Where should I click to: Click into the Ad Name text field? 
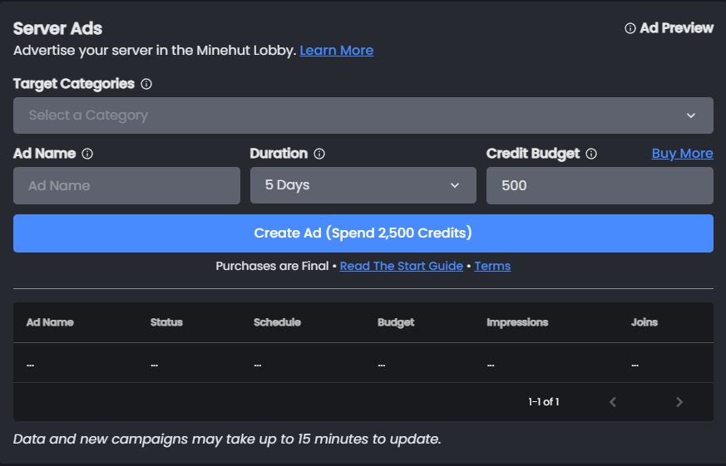point(126,185)
